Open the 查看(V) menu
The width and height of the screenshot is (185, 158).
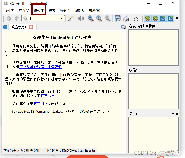(x=24, y=11)
